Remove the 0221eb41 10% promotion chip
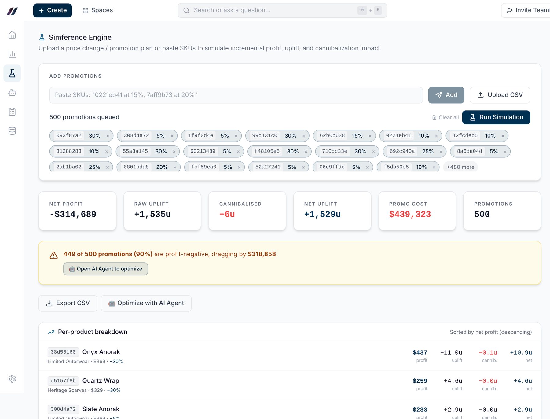Image resolution: width=550 pixels, height=419 pixels. coord(436,136)
